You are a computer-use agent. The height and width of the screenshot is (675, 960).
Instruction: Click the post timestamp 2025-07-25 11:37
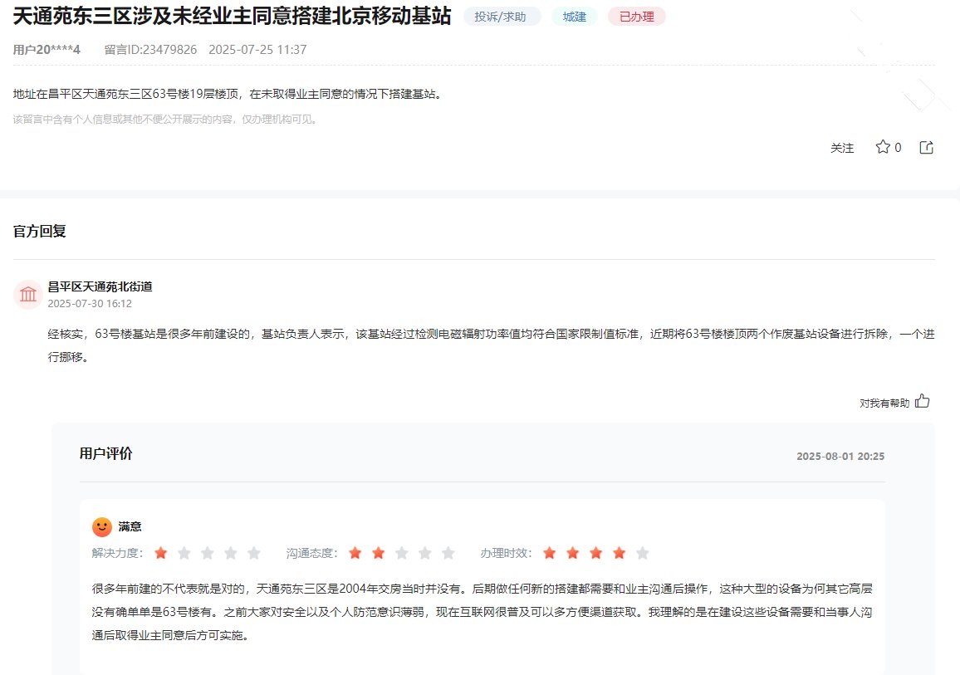pos(257,50)
